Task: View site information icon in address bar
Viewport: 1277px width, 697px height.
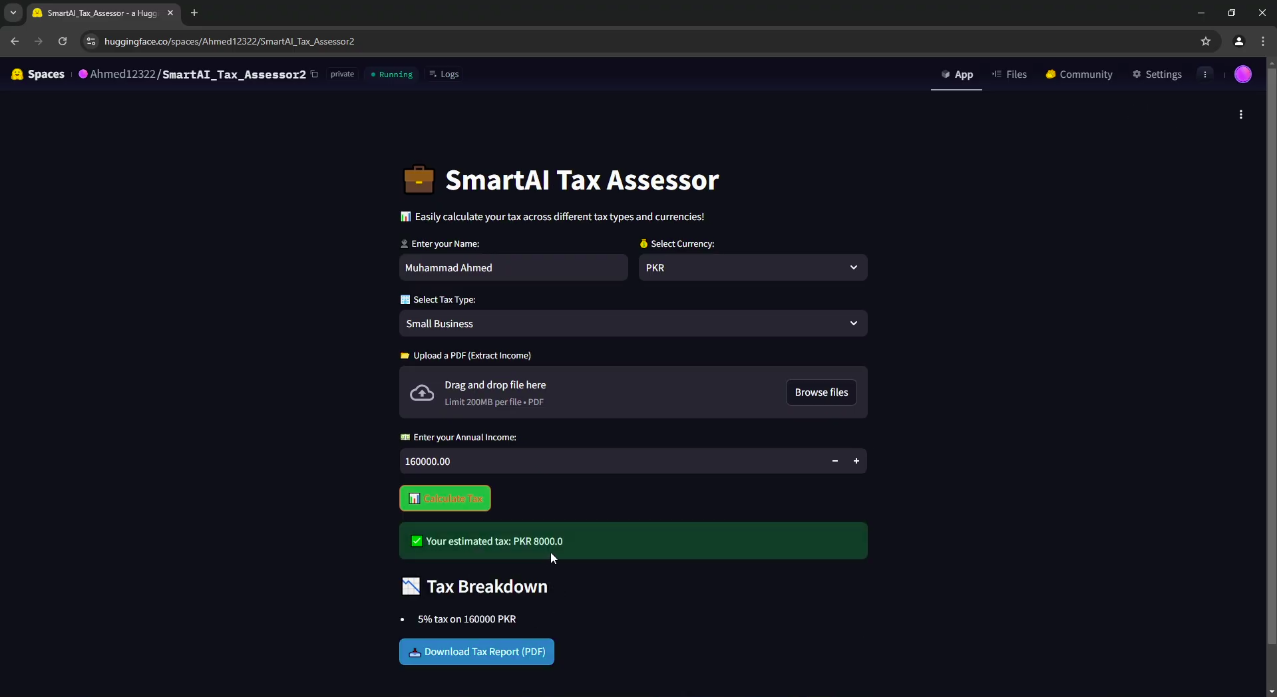Action: (x=91, y=41)
